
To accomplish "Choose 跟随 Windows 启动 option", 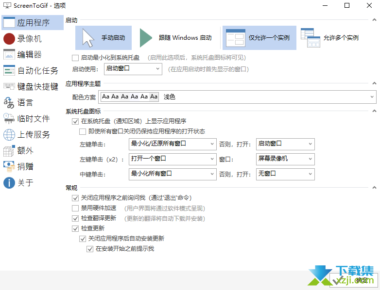I will (175, 38).
